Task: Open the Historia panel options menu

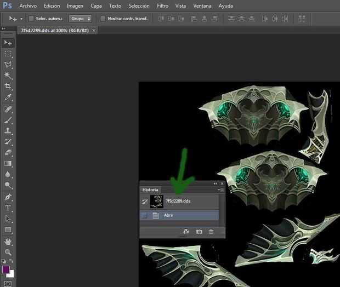Action: pos(220,190)
